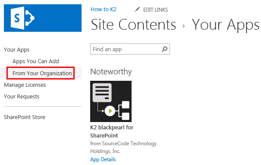Click EDIT LINKS text
261x165 pixels.
(155, 10)
